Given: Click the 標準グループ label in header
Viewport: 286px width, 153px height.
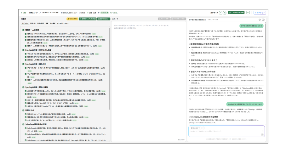Looking at the screenshot, I should pyautogui.click(x=33, y=13).
